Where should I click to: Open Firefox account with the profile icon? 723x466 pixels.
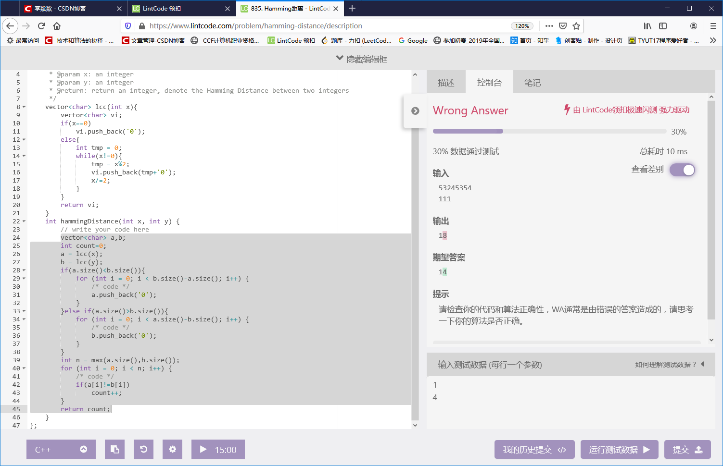(x=694, y=26)
